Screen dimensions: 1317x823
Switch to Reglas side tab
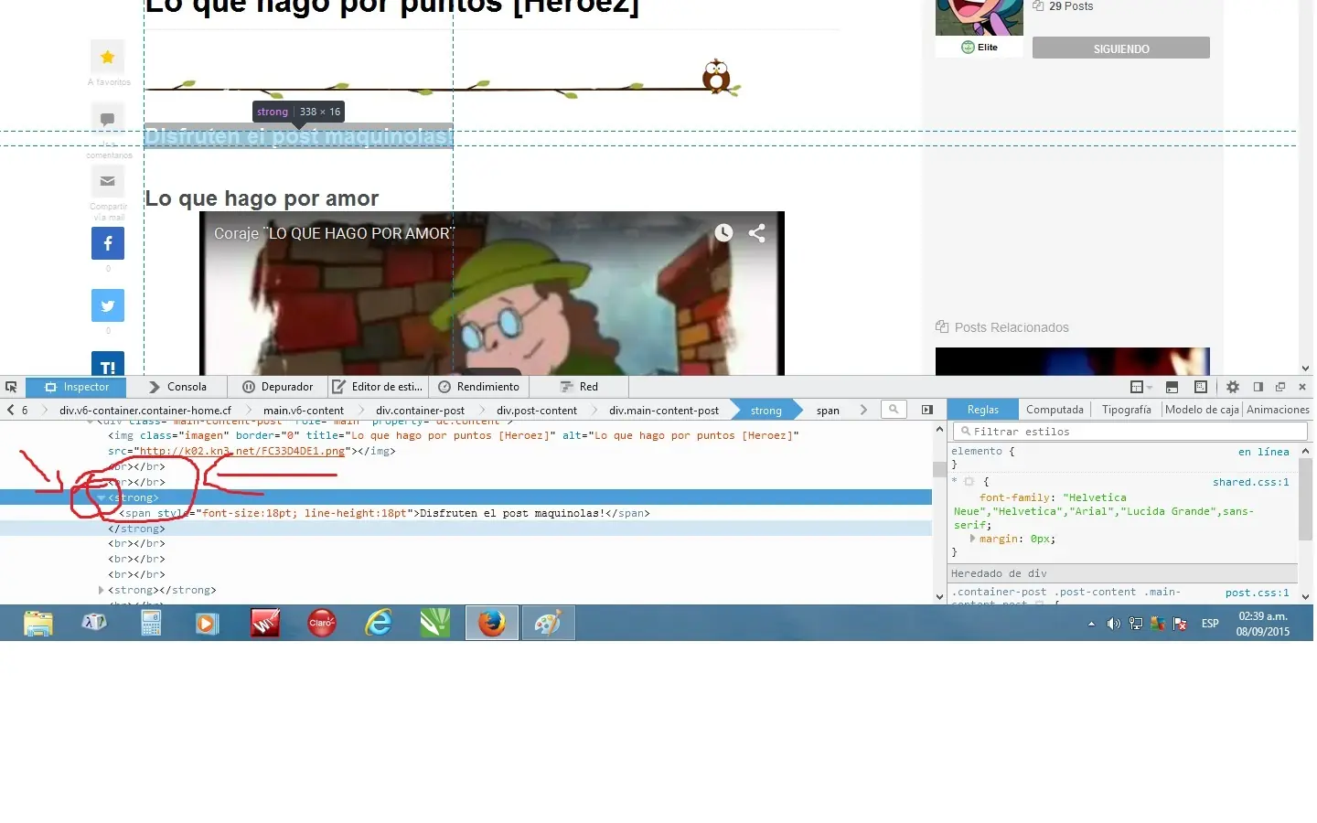tap(983, 410)
